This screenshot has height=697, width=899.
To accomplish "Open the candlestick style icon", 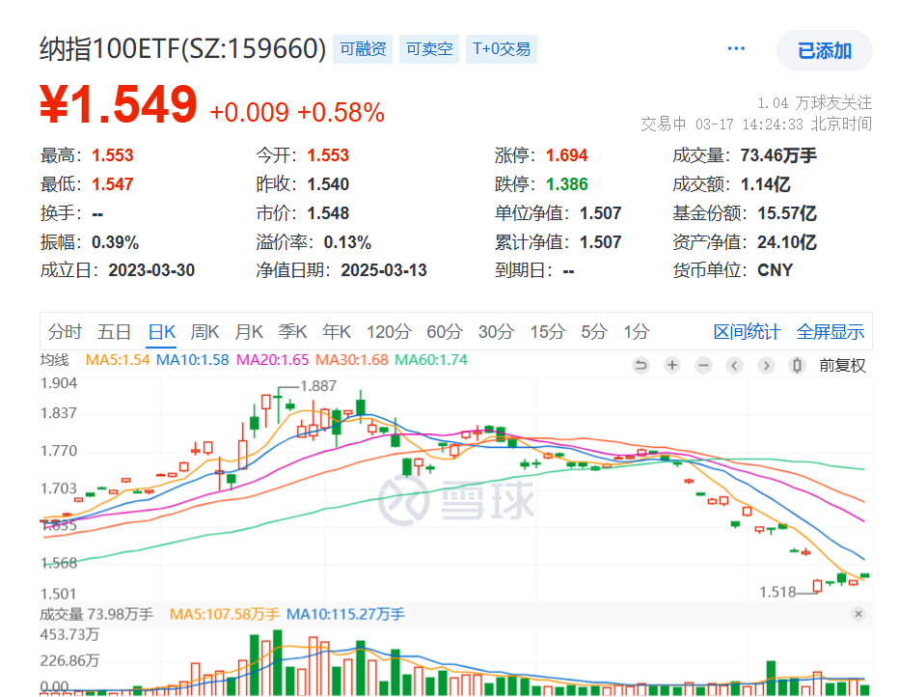I will coord(797,367).
